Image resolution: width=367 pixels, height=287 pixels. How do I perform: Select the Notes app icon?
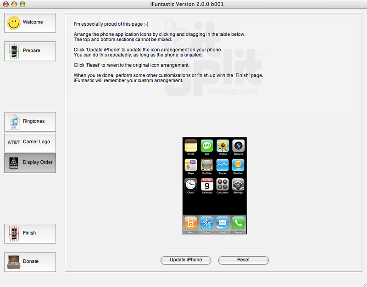pos(191,146)
